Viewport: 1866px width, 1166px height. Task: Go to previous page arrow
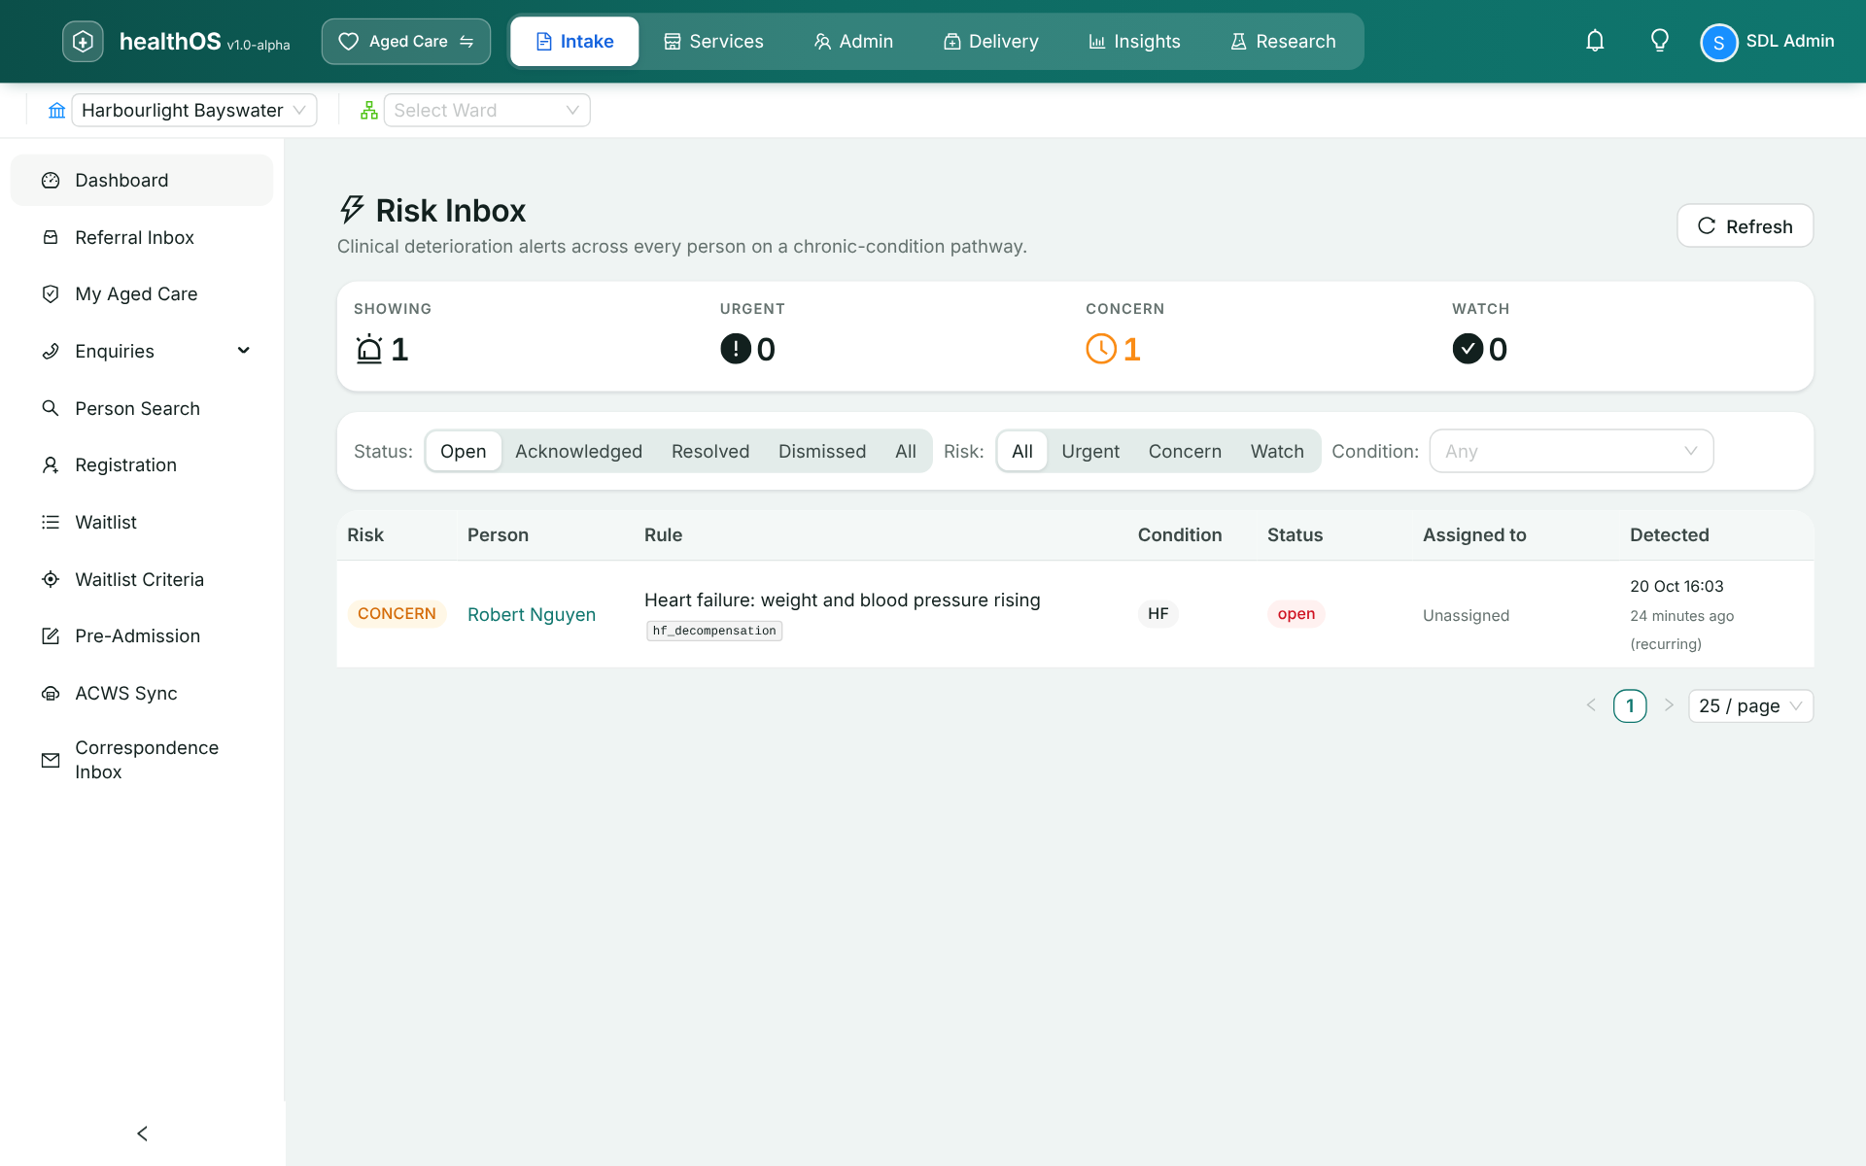pos(1591,705)
